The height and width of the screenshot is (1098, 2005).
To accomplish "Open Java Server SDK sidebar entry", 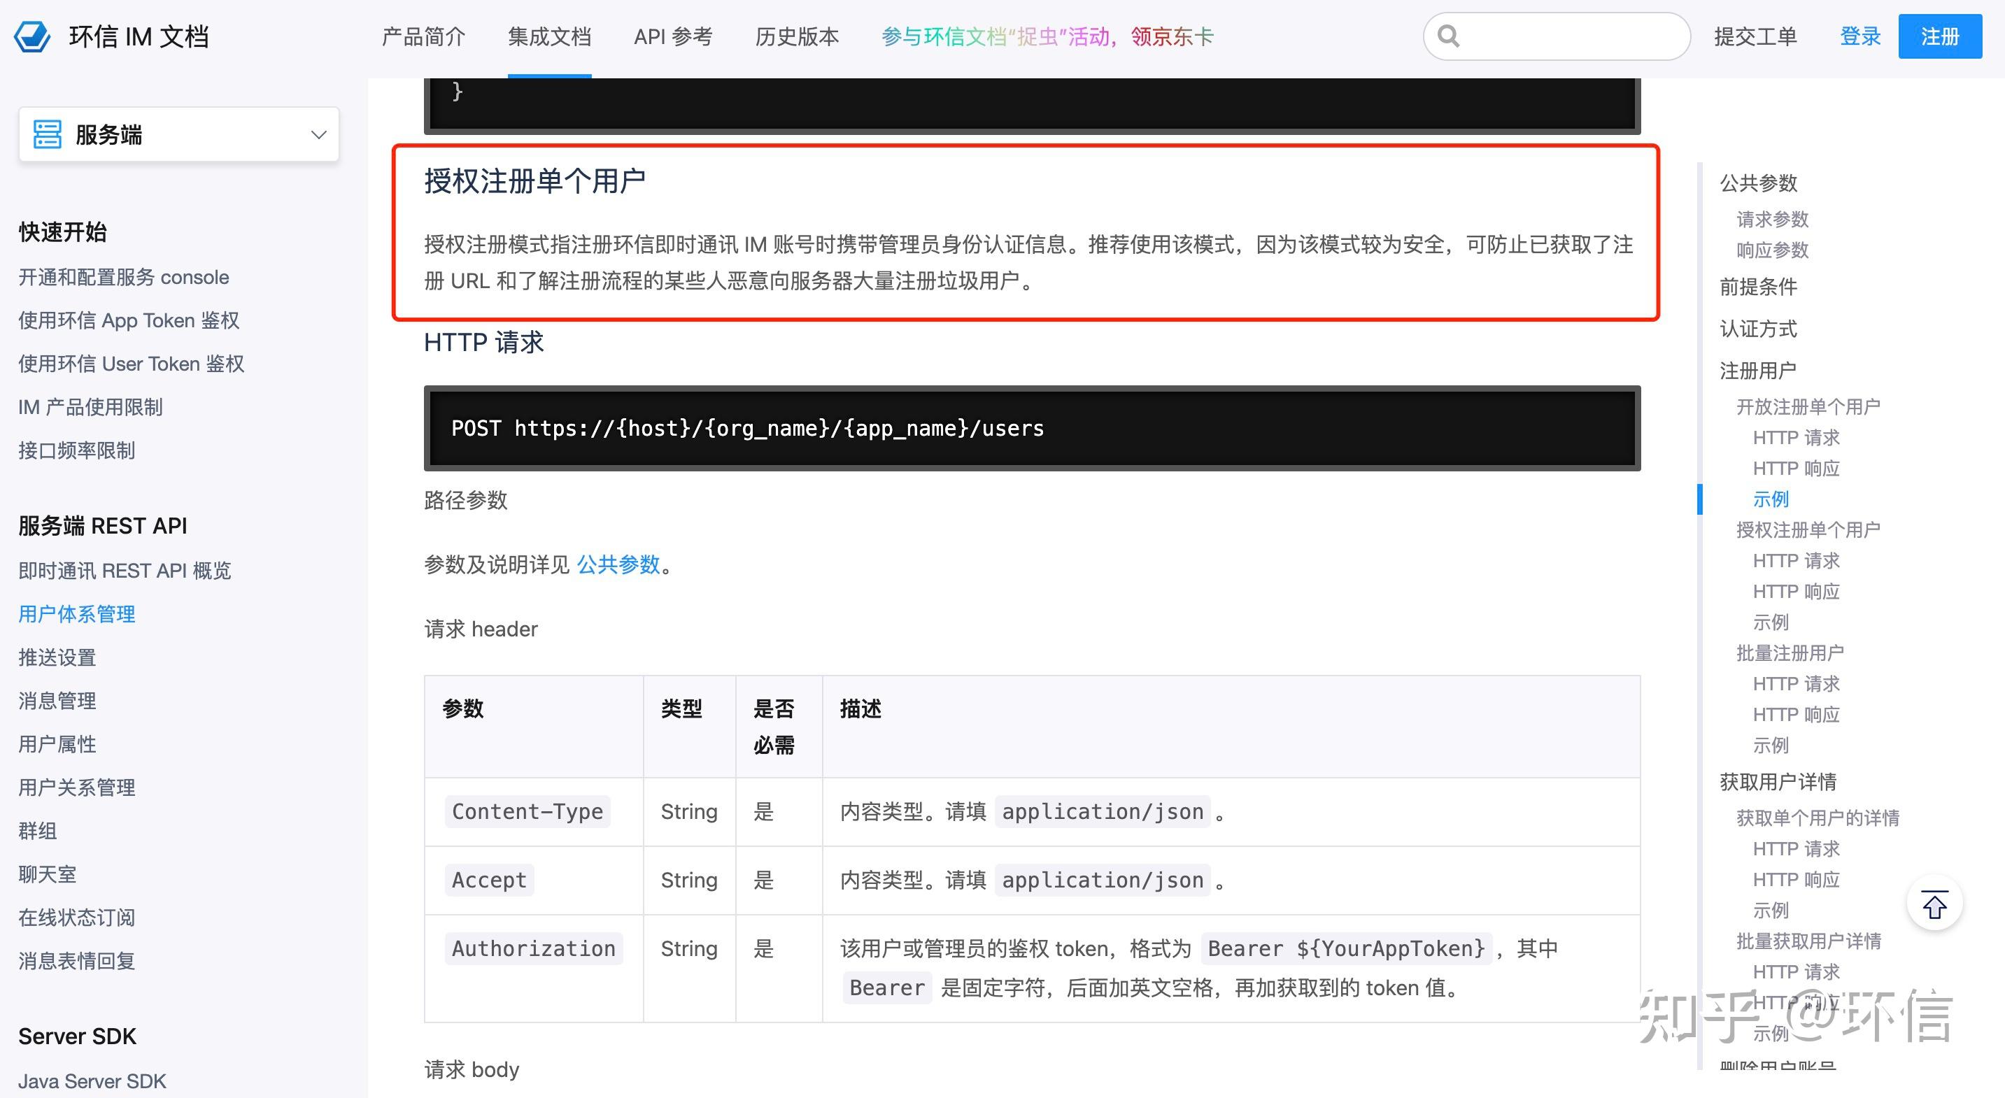I will [92, 1081].
